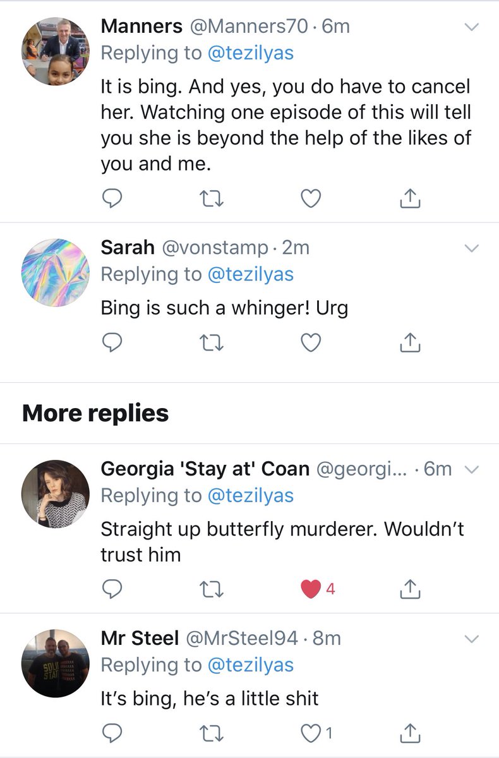Image resolution: width=499 pixels, height=758 pixels.
Task: Open dropdown menu on Manners' tweet
Action: 472,27
